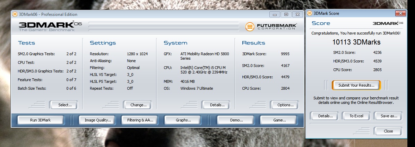
Task: Open settings with the Change... button
Action: (x=137, y=105)
